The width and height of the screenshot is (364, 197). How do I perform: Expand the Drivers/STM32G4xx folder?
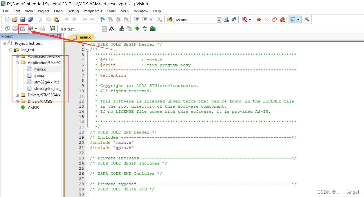pos(17,95)
